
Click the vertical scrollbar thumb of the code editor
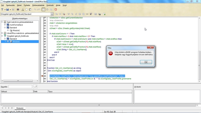click(199, 65)
